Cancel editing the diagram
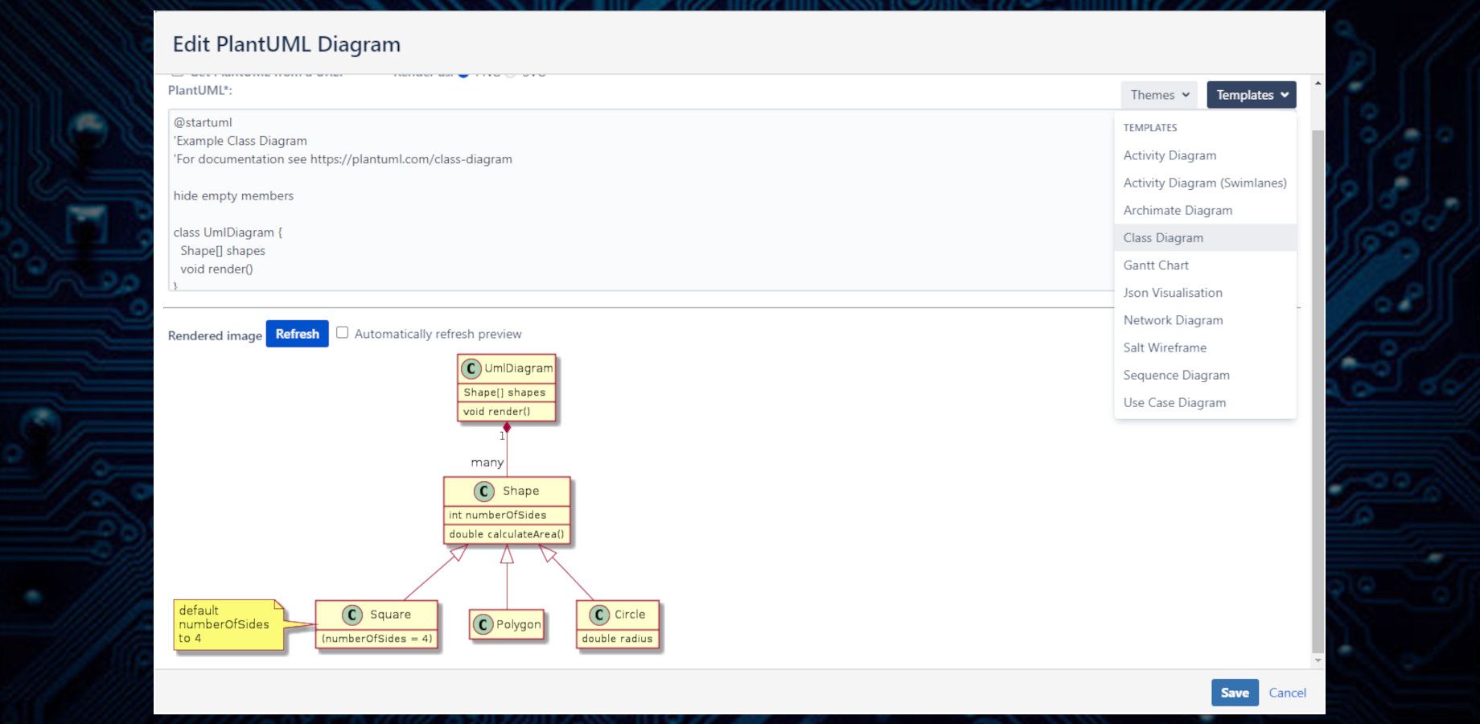The height and width of the screenshot is (724, 1480). click(x=1287, y=693)
